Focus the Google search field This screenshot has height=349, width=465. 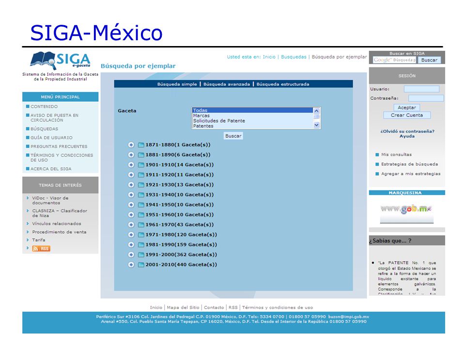coord(395,60)
